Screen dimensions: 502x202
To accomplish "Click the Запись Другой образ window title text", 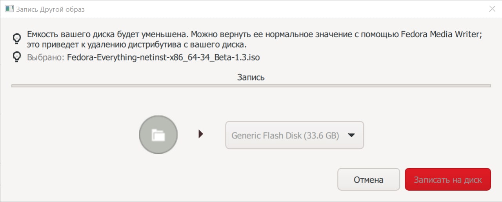I will (x=50, y=9).
